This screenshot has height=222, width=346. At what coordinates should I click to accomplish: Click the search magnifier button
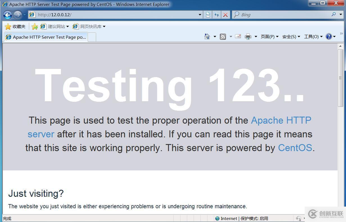334,14
